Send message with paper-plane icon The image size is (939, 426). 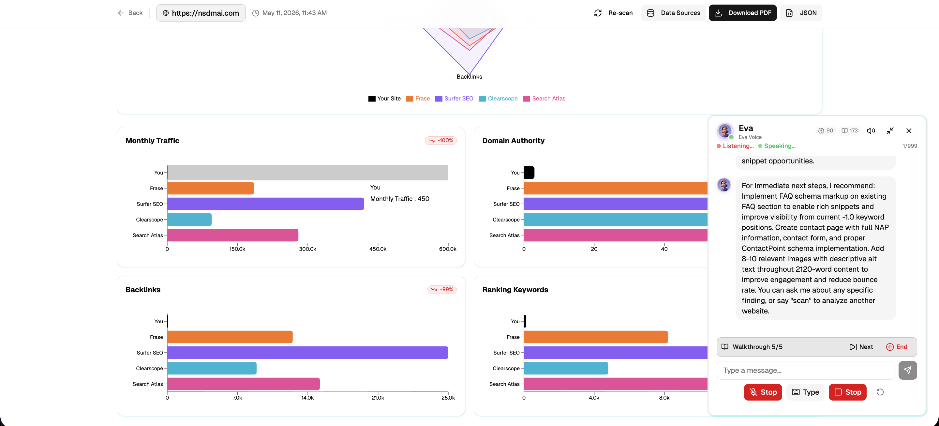(x=908, y=370)
